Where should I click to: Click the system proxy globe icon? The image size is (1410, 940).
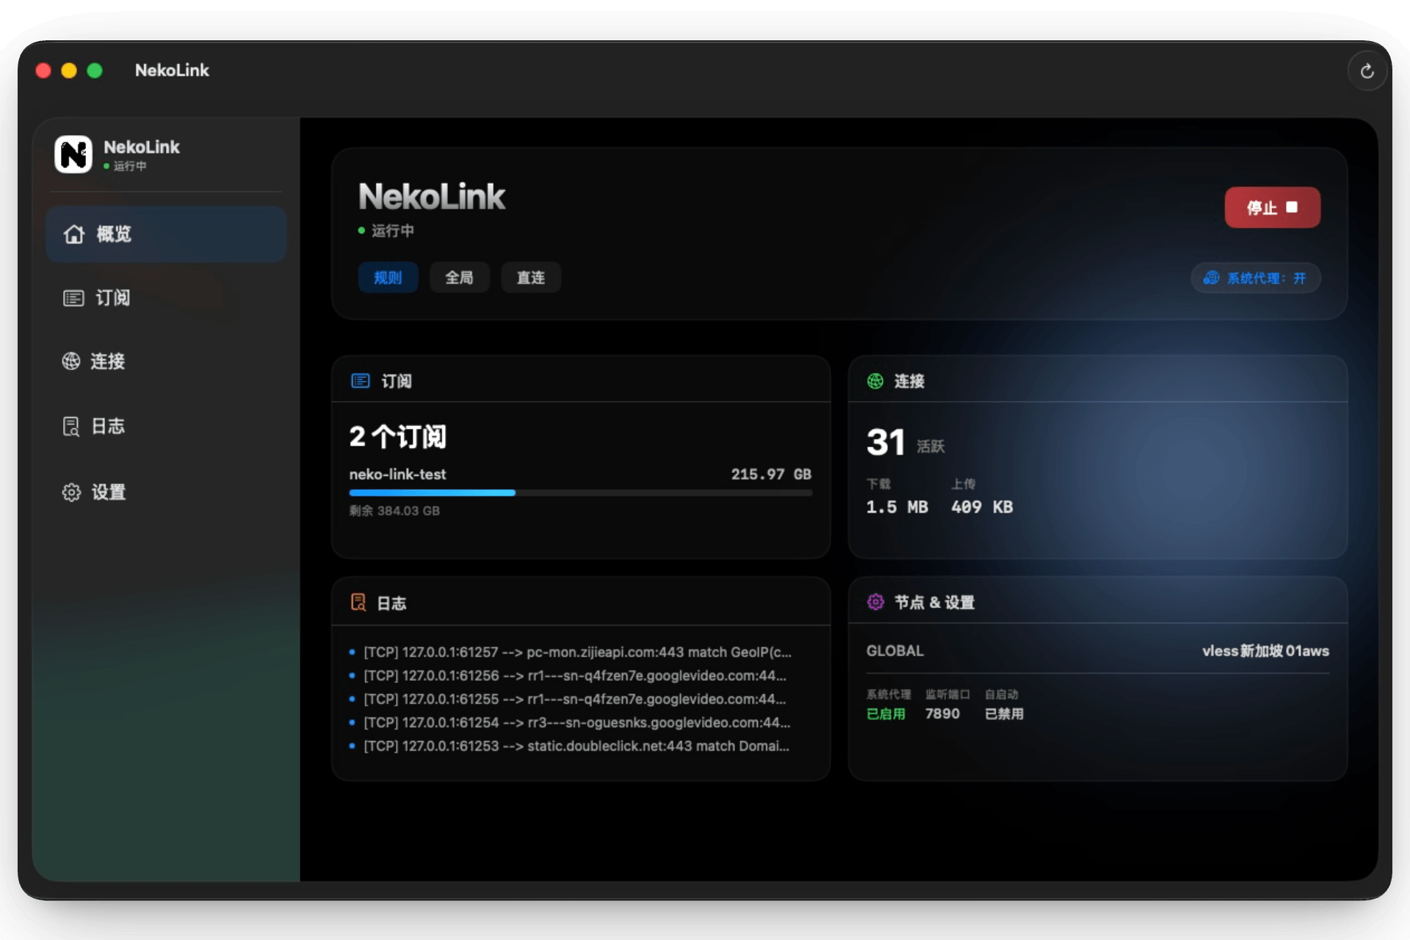[1211, 278]
